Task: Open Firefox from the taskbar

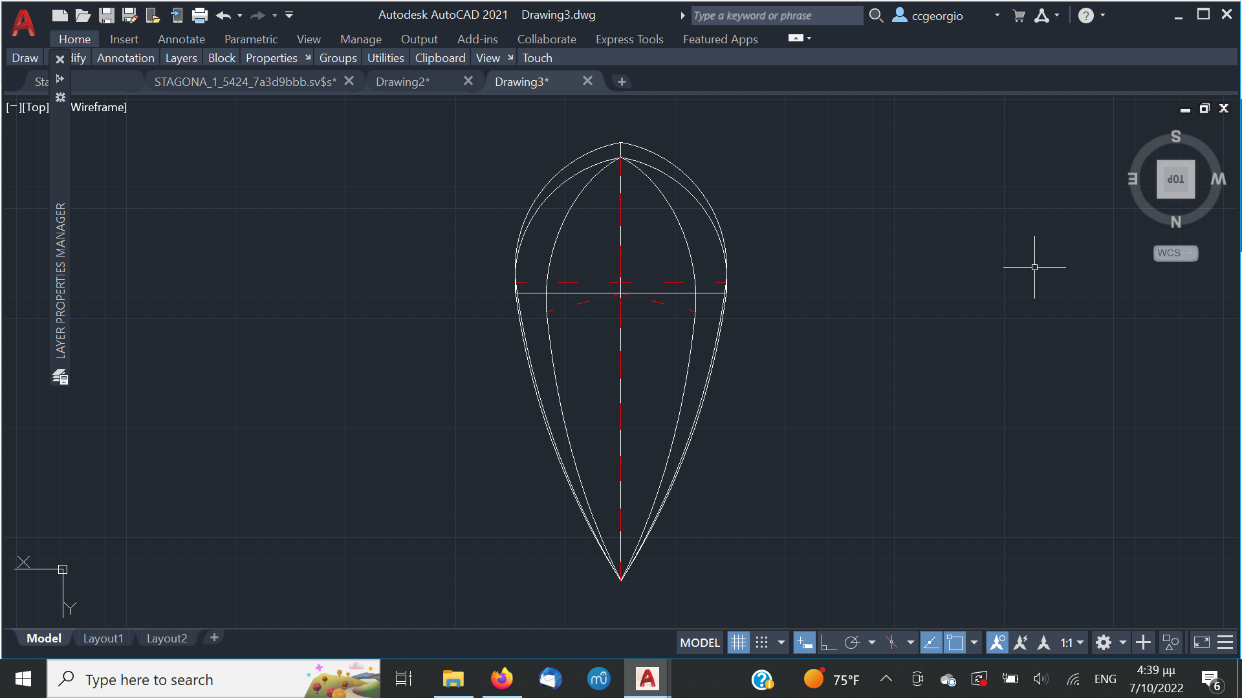Action: tap(501, 679)
